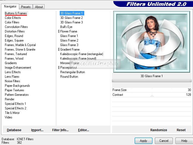Launch the Editor... button
This screenshot has height=145, width=193.
83,130
